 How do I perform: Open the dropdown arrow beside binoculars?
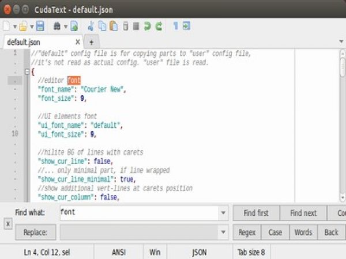pyautogui.click(x=66, y=27)
